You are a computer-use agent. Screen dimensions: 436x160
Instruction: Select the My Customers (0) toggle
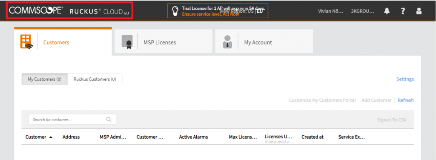click(x=44, y=79)
